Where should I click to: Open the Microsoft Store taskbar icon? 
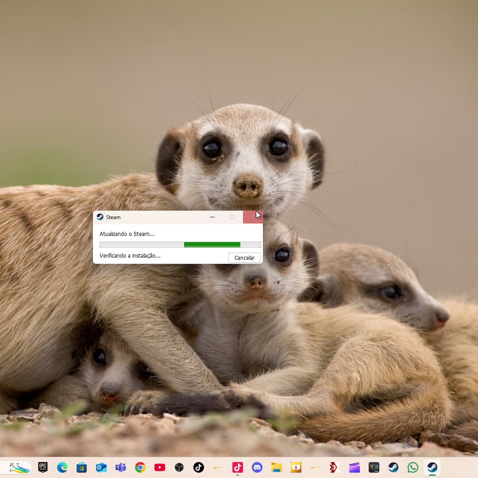click(82, 467)
